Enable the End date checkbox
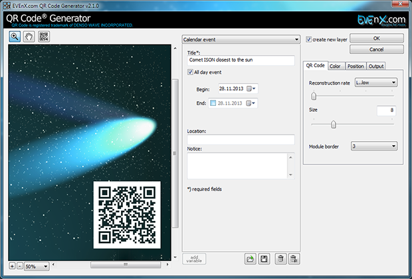 pyautogui.click(x=213, y=103)
